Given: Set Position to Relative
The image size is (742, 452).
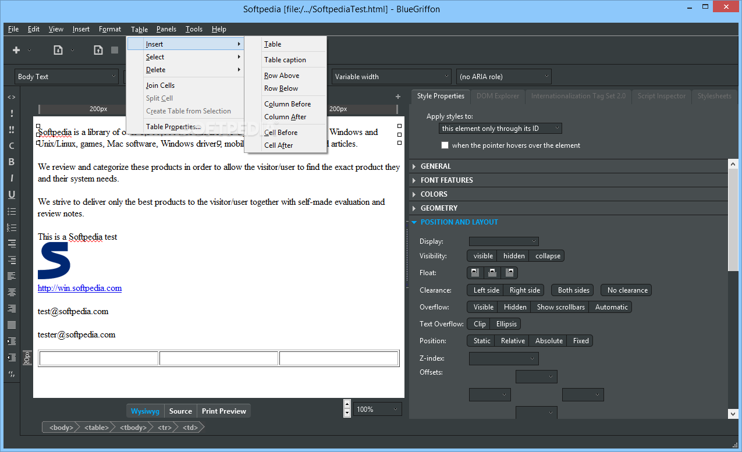Looking at the screenshot, I should coord(513,341).
